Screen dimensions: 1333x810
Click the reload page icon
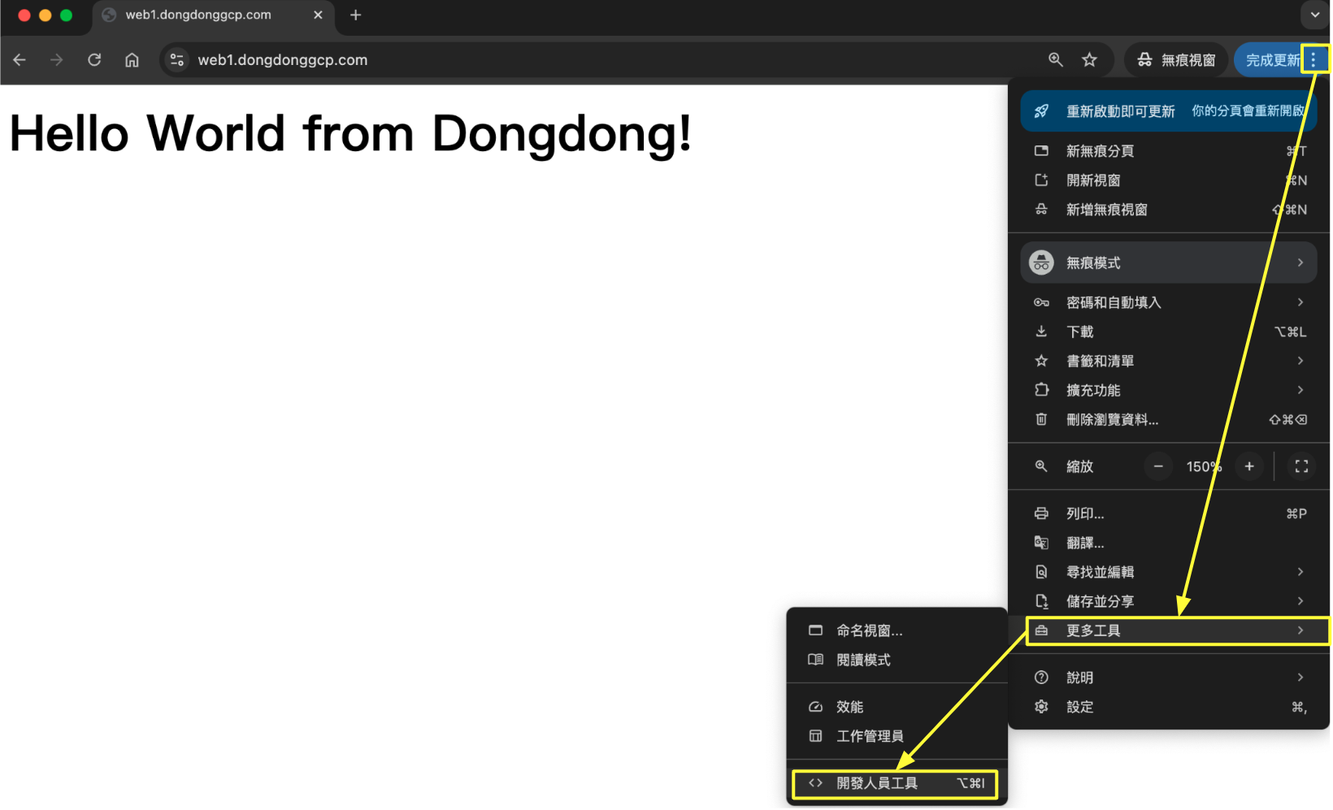point(94,60)
